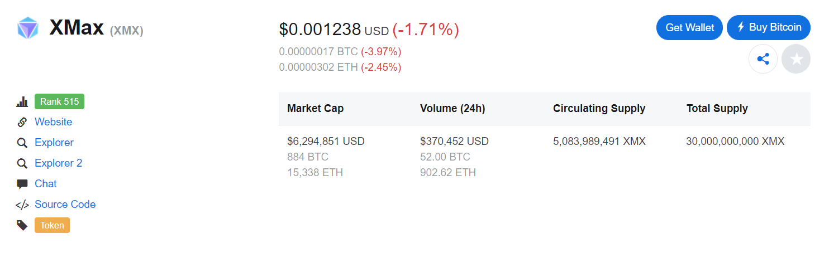
Task: Click the chain link icon beside Website
Action: click(22, 122)
